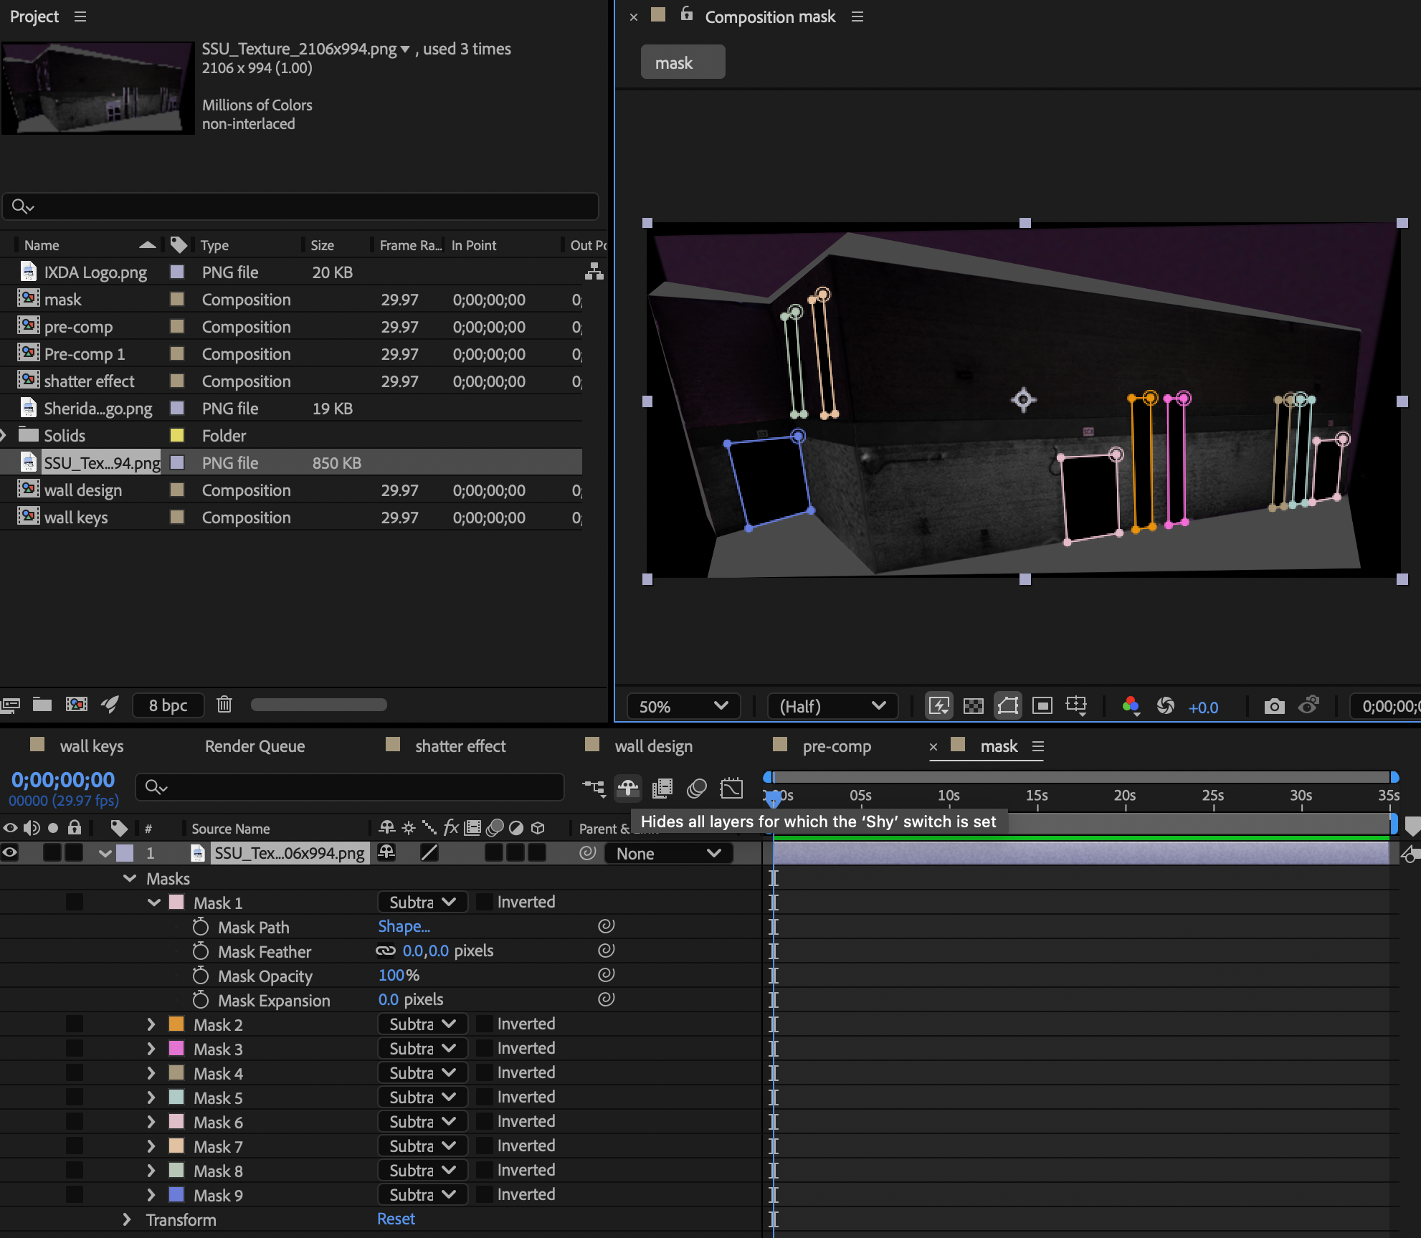Click the new folder icon in Project panel

click(42, 705)
